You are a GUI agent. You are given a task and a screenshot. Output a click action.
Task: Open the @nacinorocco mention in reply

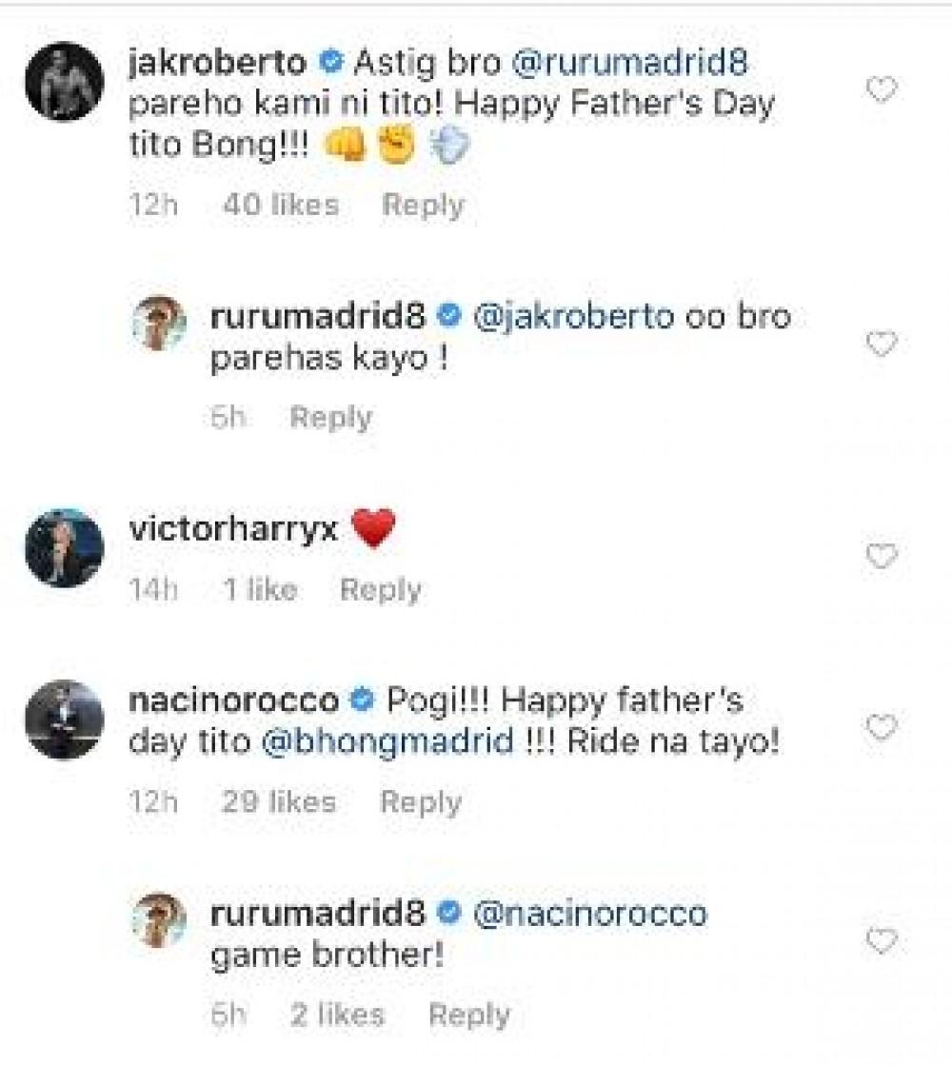point(589,915)
